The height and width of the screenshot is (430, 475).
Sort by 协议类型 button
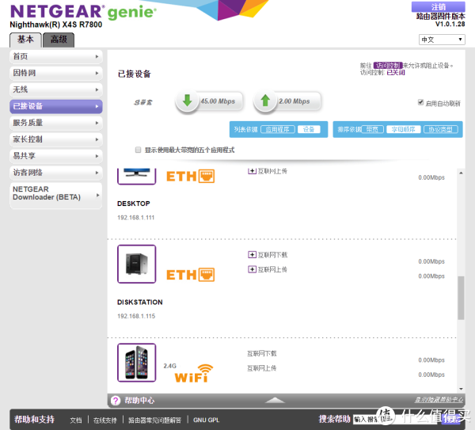click(x=440, y=129)
